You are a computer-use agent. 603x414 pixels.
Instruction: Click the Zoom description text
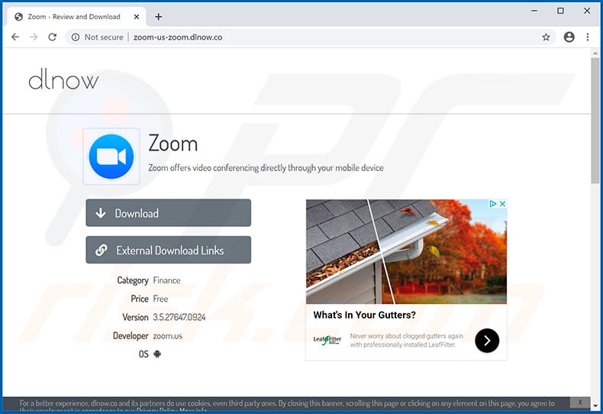click(x=266, y=168)
